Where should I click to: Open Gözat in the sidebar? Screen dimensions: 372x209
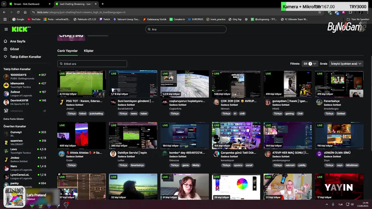click(x=11, y=49)
